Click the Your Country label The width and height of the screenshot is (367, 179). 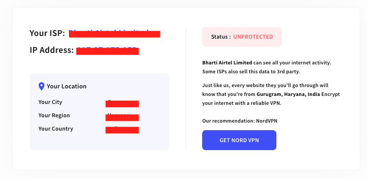[56, 129]
